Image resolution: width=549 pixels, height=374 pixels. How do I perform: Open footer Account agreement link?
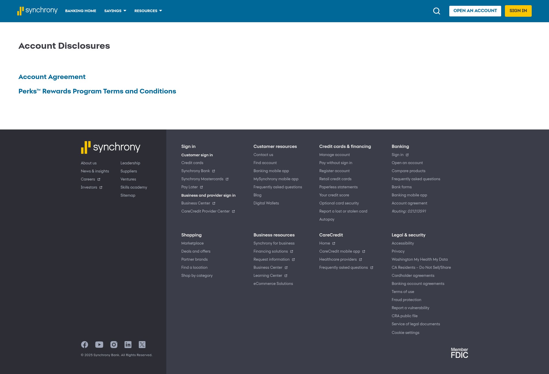409,203
